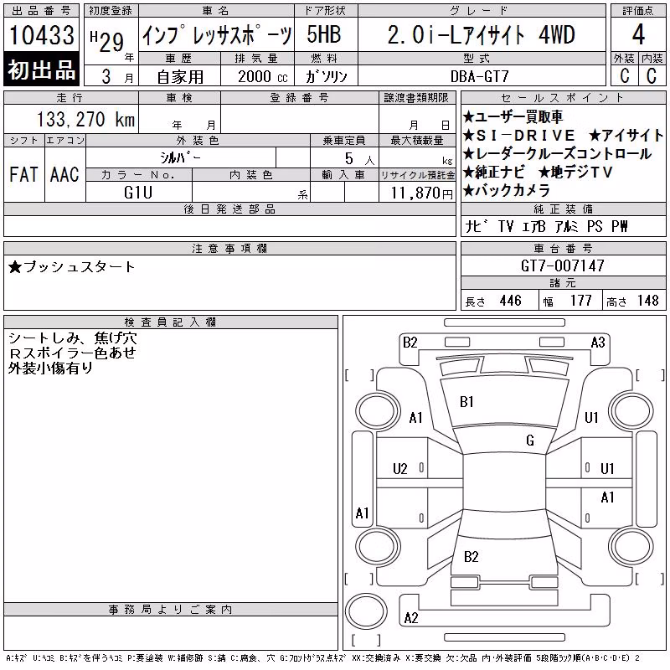Click the 注意事項欄 section header
Viewport: 670px width, 670px height.
click(229, 248)
